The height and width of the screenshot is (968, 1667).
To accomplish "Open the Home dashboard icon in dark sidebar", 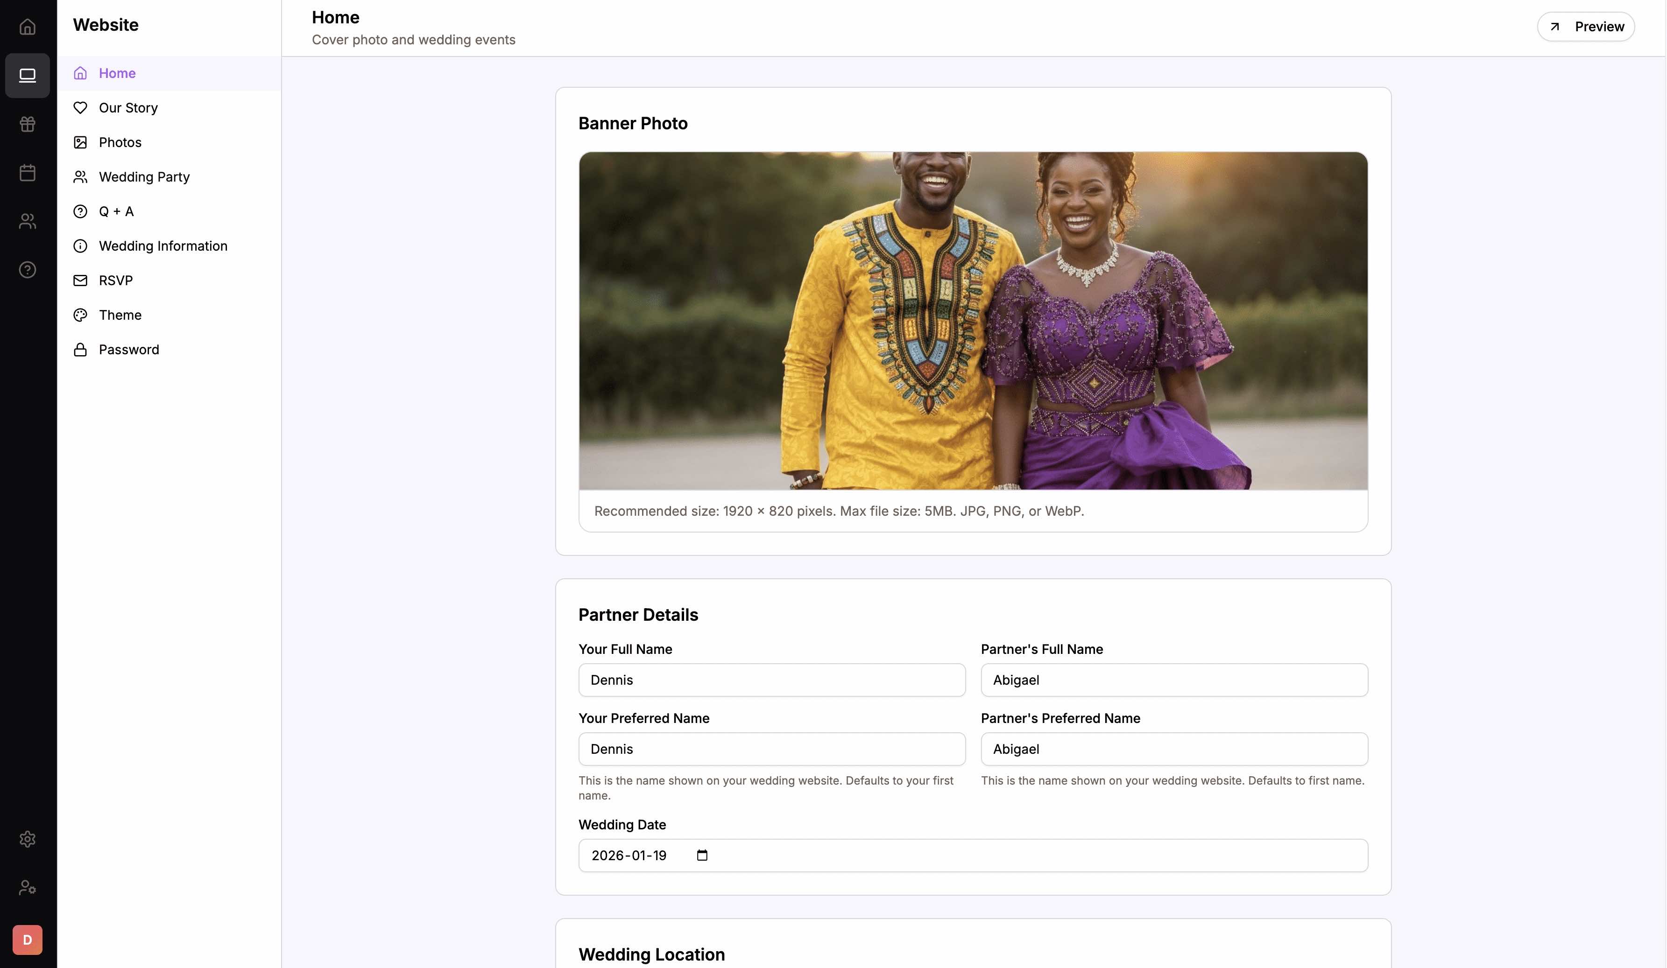I will [27, 27].
